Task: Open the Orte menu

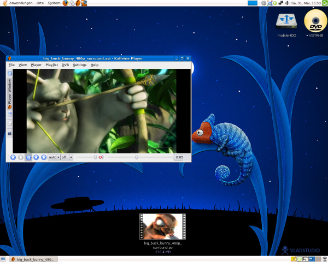Action: [40, 3]
